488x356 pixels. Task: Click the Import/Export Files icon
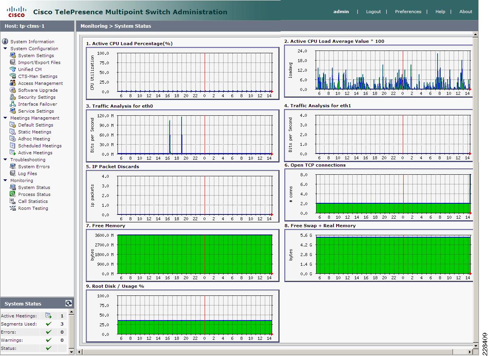coord(13,62)
